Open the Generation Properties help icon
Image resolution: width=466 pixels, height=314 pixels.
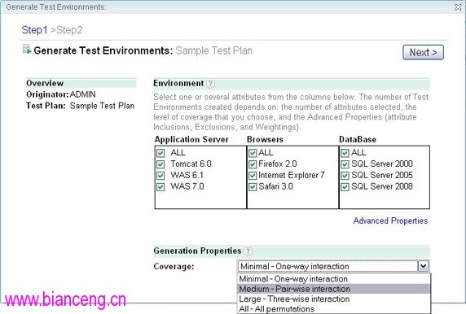(x=248, y=251)
